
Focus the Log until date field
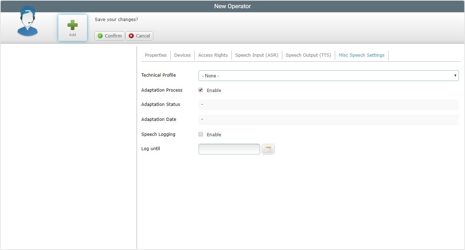[229, 149]
